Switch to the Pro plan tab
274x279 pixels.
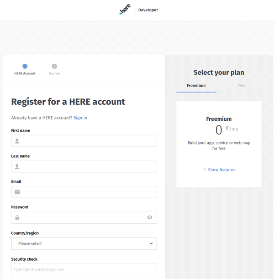tap(242, 86)
